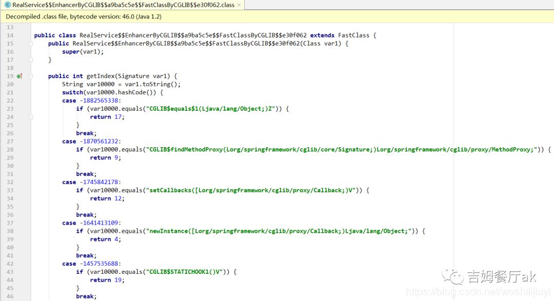Click 'return 19;' statement
Image resolution: width=554 pixels, height=301 pixels.
[107, 280]
